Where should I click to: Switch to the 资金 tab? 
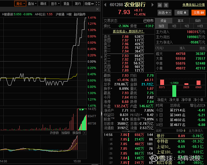(x=164, y=21)
